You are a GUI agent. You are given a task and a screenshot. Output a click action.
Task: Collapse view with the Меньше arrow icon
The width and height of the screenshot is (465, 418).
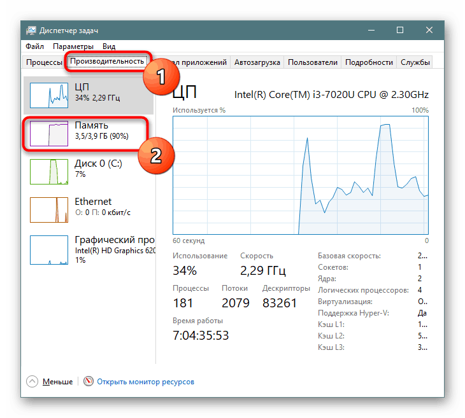point(32,381)
